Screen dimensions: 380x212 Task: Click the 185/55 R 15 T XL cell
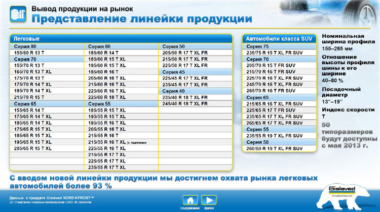click(121, 110)
